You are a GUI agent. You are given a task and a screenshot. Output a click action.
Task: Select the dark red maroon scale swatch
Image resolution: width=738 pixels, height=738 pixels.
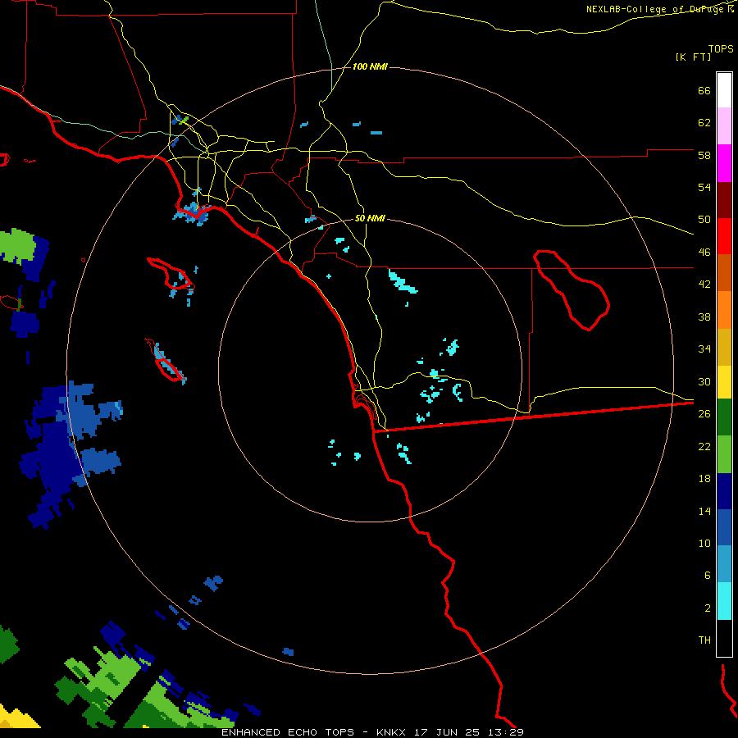coord(724,200)
